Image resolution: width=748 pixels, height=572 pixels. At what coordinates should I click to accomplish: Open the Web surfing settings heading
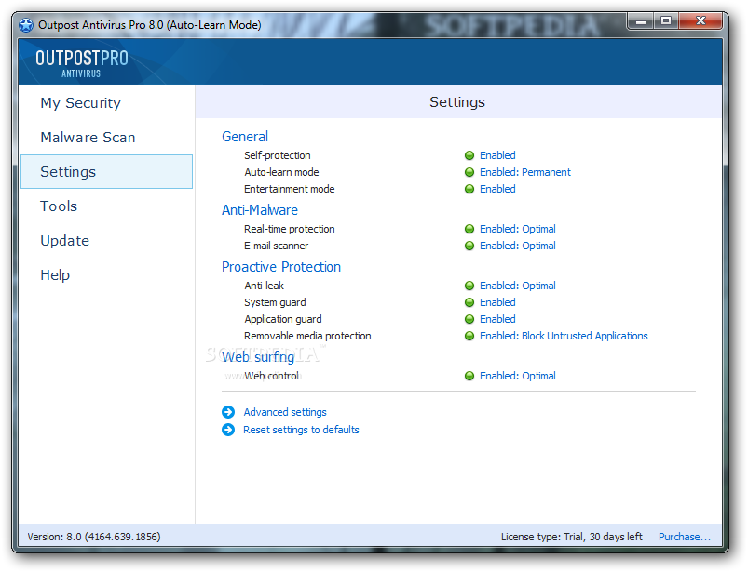coord(258,357)
